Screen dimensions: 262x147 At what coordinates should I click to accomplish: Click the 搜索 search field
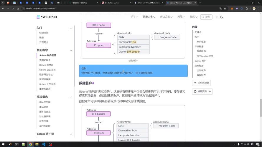pyautogui.click(x=206, y=17)
